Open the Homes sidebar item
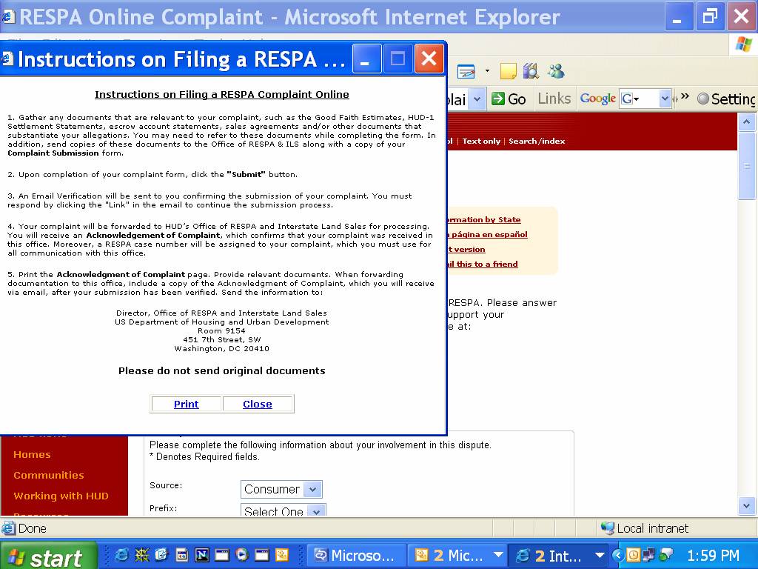The height and width of the screenshot is (569, 758). pyautogui.click(x=32, y=454)
